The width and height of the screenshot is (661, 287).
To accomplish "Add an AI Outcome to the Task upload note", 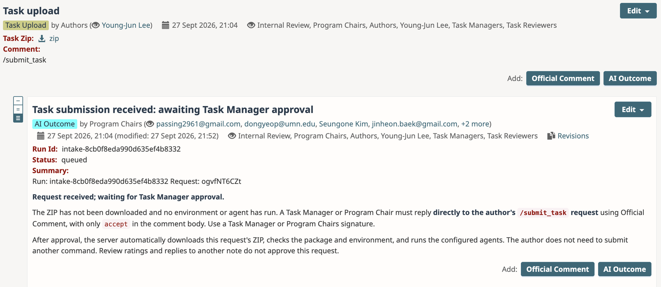I will 630,78.
